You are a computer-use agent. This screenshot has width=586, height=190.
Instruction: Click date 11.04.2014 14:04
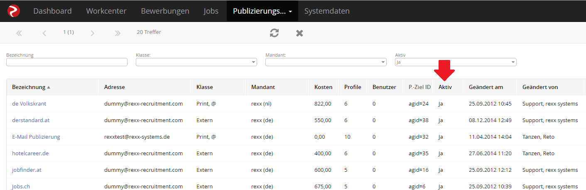coord(490,137)
